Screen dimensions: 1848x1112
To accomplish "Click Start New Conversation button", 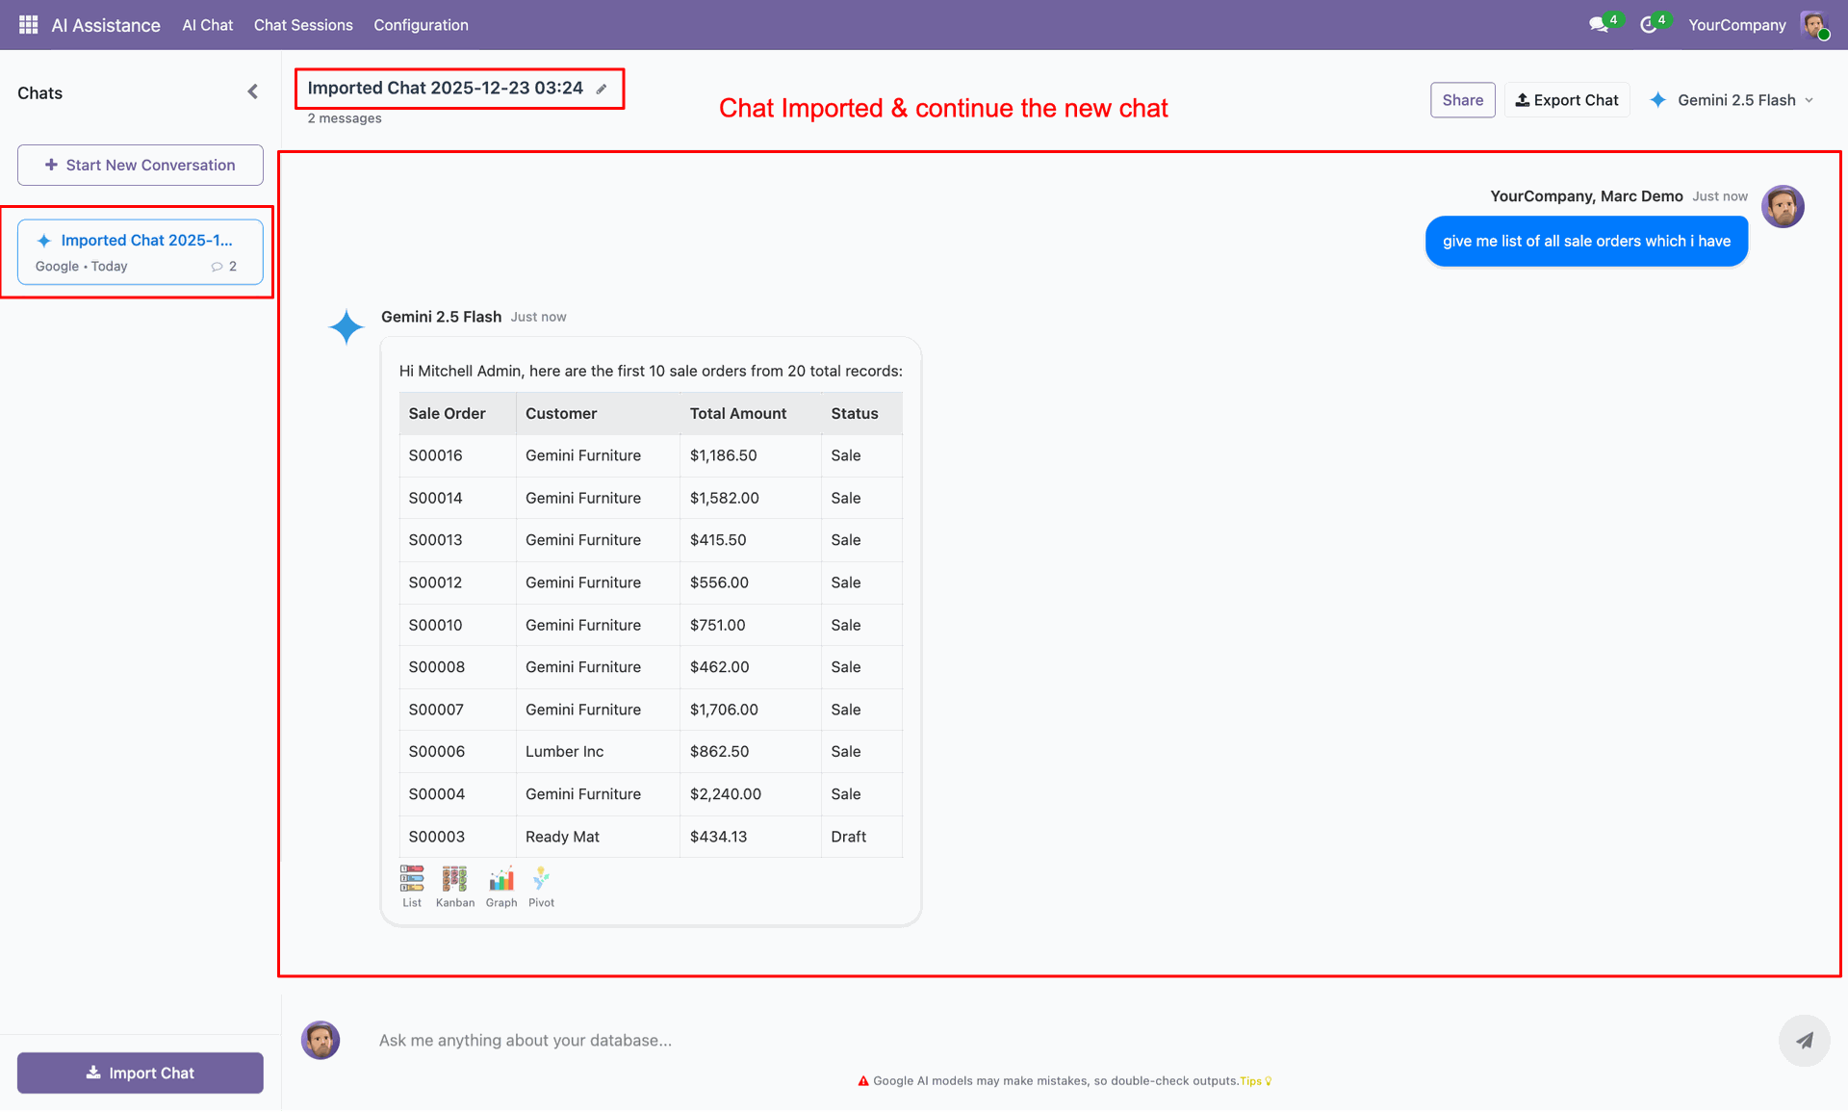I will 141,166.
